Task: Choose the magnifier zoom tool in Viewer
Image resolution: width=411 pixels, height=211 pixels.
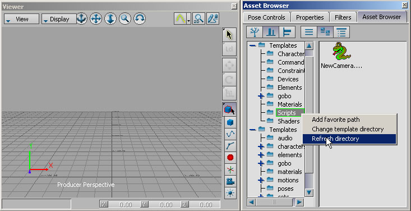Action: pyautogui.click(x=125, y=19)
